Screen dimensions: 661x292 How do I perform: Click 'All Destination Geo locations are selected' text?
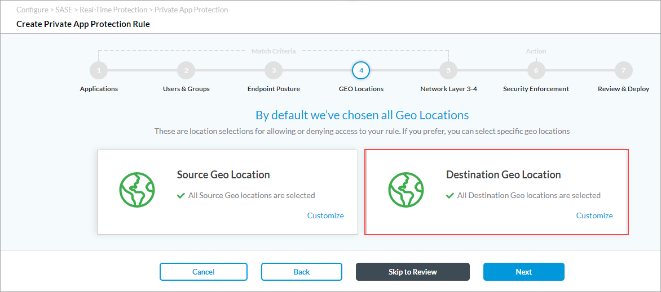pyautogui.click(x=529, y=196)
